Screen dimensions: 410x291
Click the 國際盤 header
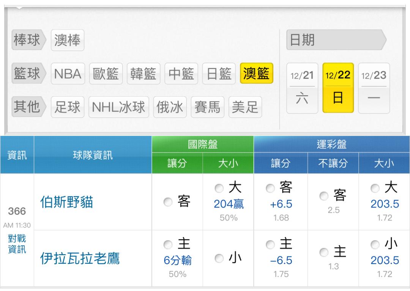(x=203, y=144)
